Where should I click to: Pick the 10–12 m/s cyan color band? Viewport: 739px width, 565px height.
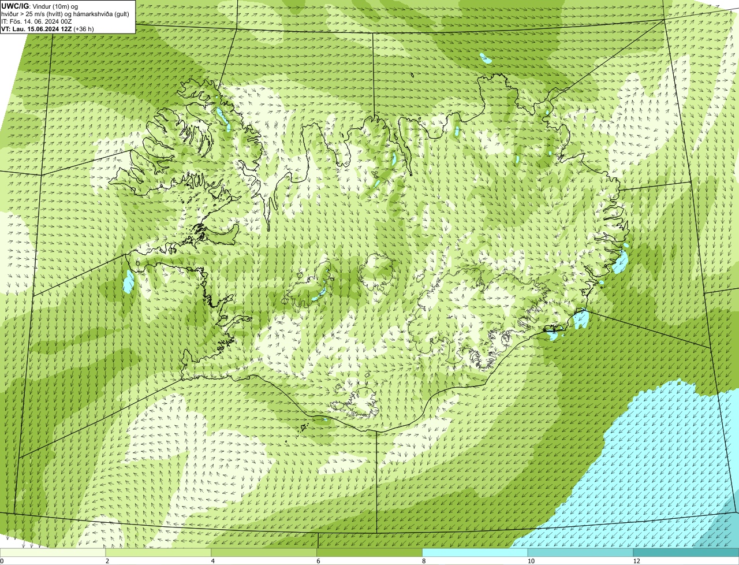point(580,553)
